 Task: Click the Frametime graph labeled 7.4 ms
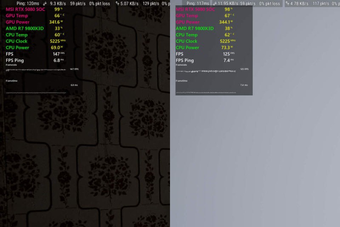click(x=206, y=92)
